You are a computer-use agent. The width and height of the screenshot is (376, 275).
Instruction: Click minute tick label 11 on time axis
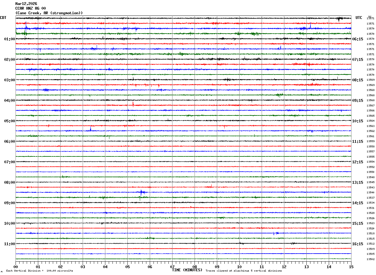pyautogui.click(x=262, y=267)
